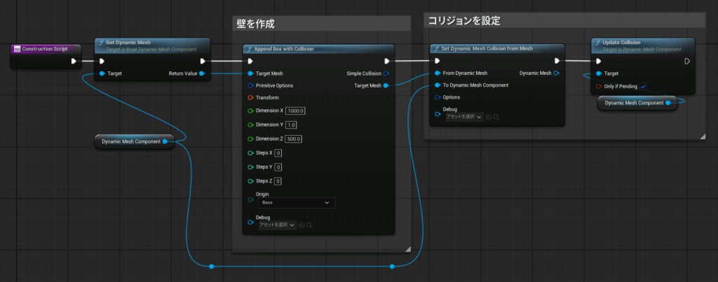Open the Origin dropdown set to Base

pos(296,202)
